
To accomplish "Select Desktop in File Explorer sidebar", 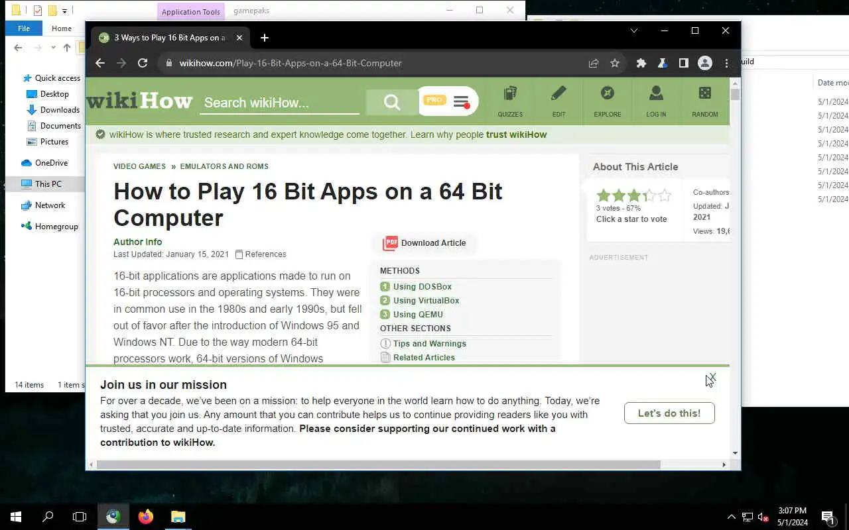I will 54,94.
